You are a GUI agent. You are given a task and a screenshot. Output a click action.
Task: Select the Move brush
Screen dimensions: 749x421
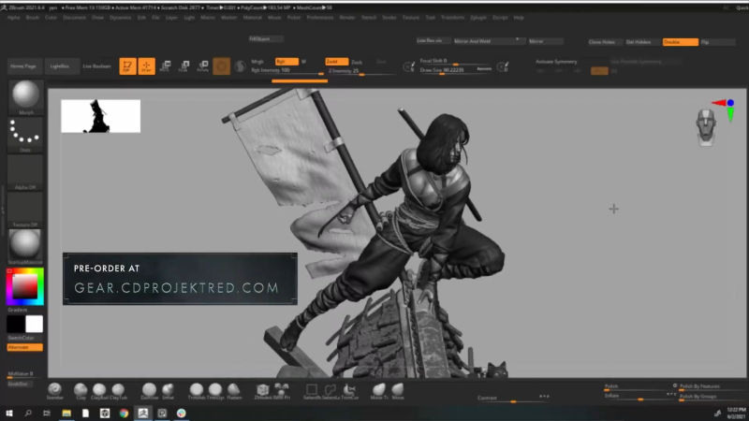[x=397, y=390]
